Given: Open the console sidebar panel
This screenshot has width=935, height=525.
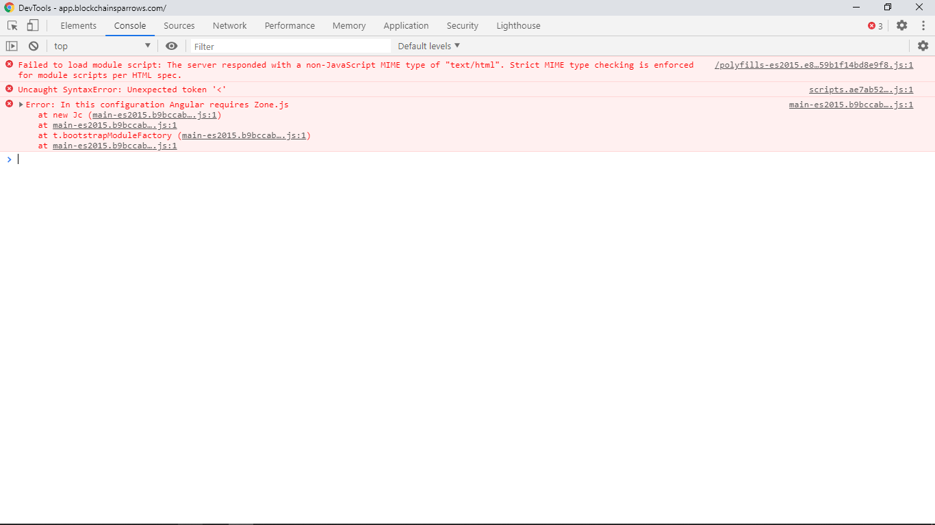Looking at the screenshot, I should (x=12, y=46).
